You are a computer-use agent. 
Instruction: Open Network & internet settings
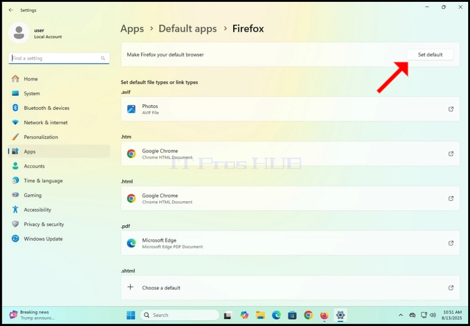click(x=59, y=123)
